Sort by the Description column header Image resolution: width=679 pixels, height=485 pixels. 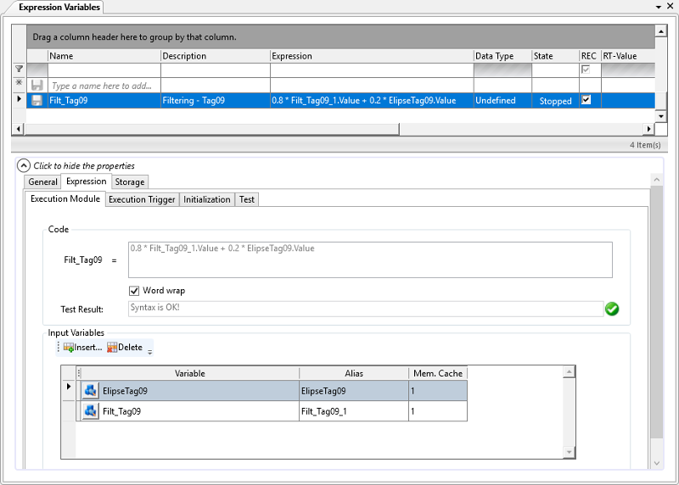pyautogui.click(x=216, y=56)
